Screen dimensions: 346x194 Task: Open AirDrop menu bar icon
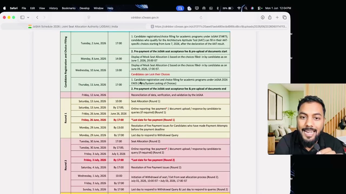(x=204, y=8)
